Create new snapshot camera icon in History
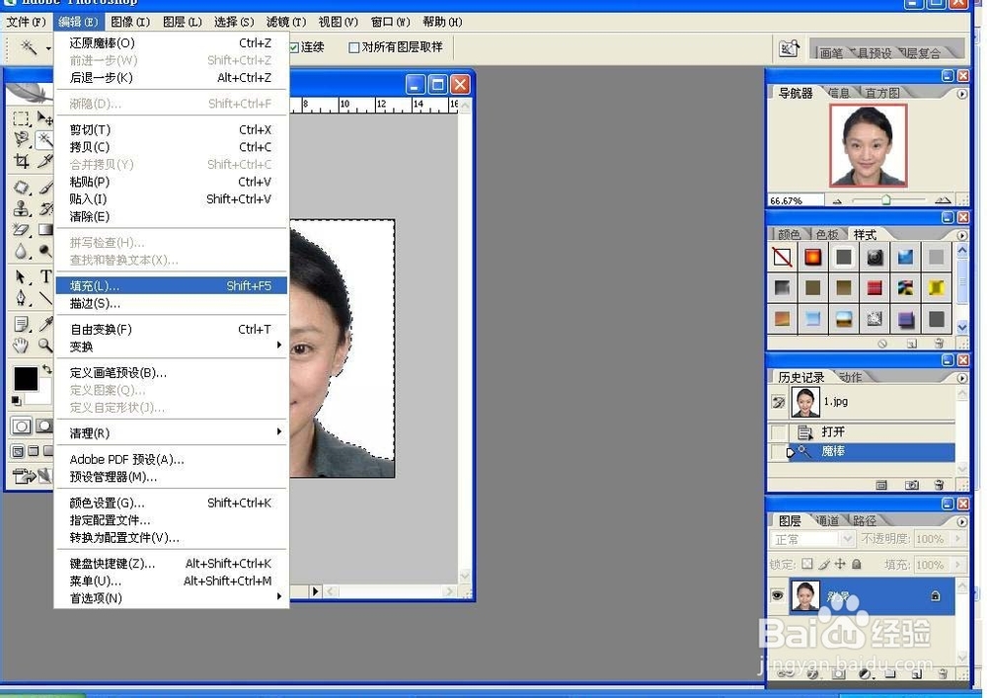The image size is (987, 698). click(911, 485)
